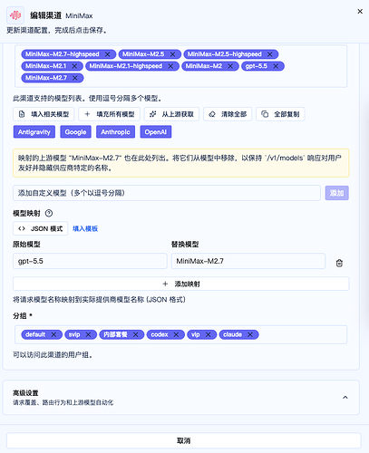369x453 pixels.
Task: Delete the gpt-5.5 mapping row
Action: click(x=339, y=263)
